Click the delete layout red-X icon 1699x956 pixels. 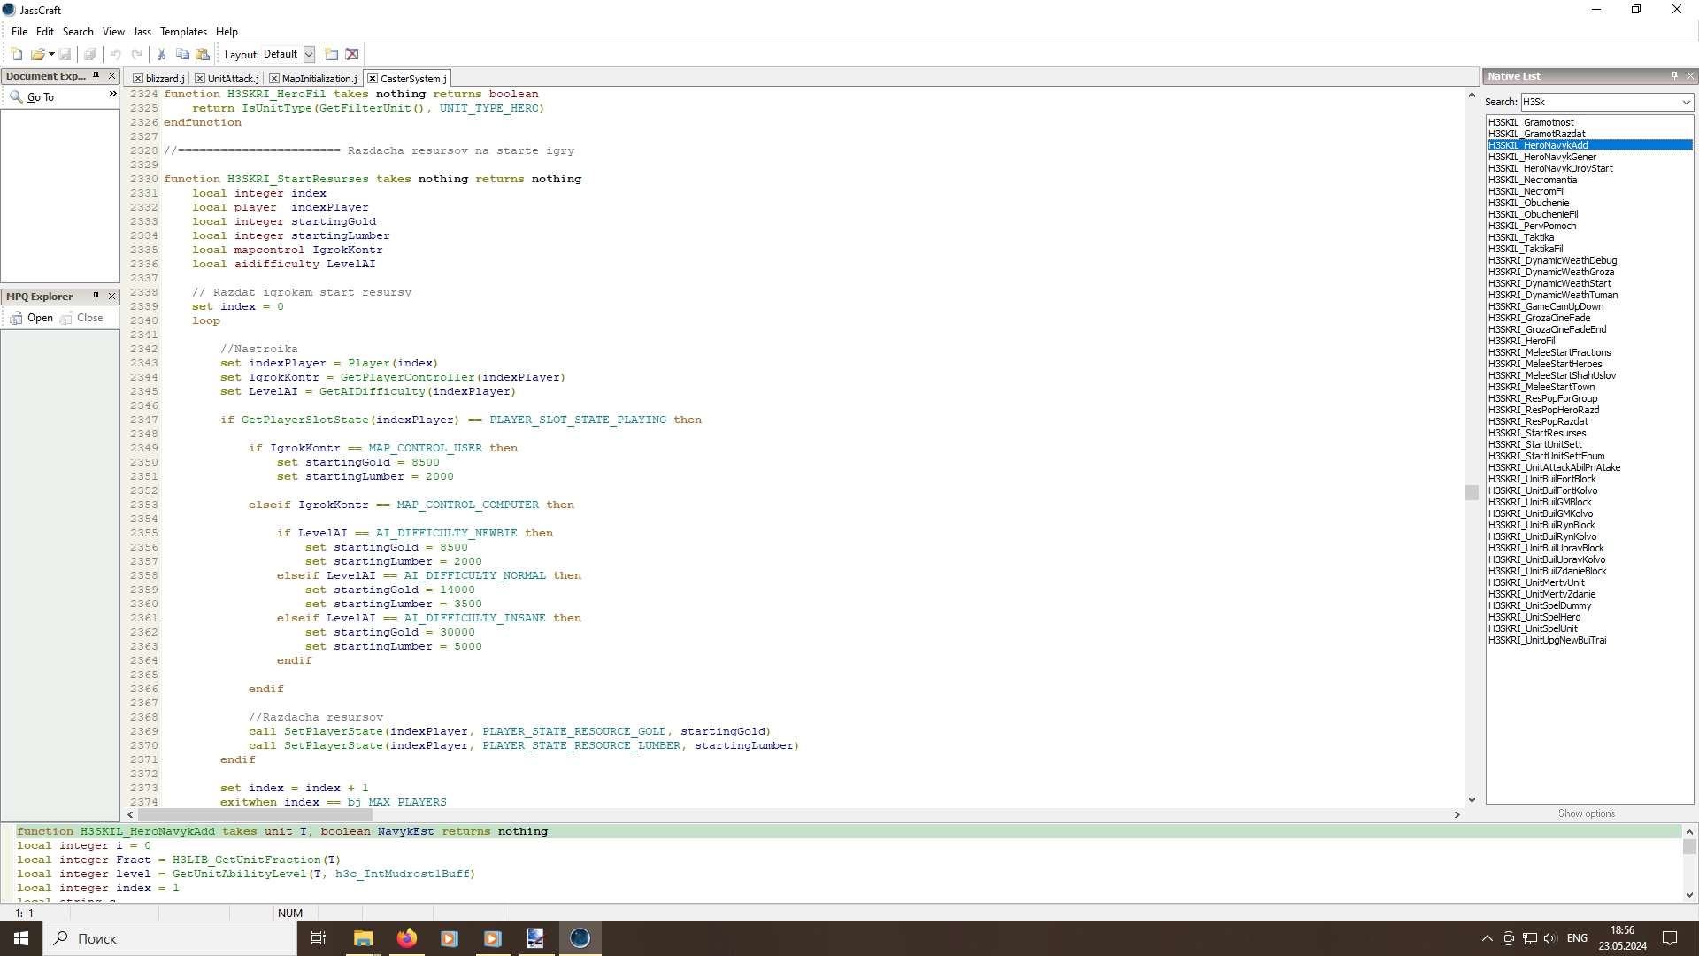tap(352, 54)
